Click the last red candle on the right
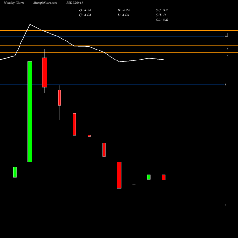Viewport: 238px width, 238px height. [x=164, y=178]
